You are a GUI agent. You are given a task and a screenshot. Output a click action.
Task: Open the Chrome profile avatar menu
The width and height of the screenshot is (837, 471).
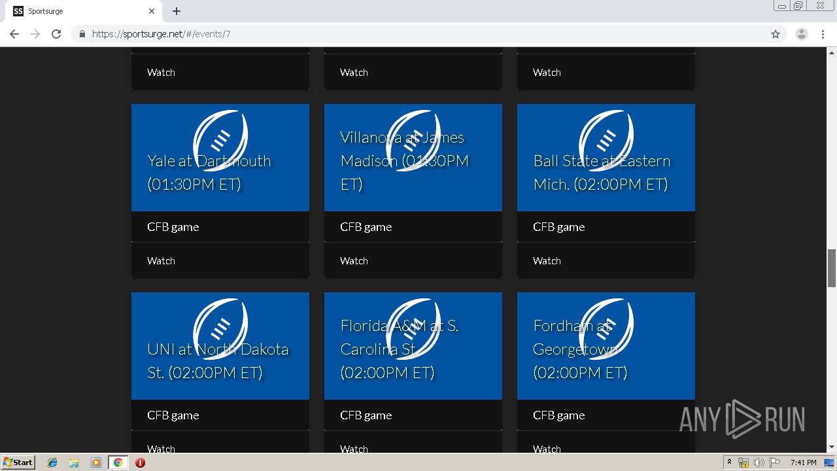coord(802,34)
